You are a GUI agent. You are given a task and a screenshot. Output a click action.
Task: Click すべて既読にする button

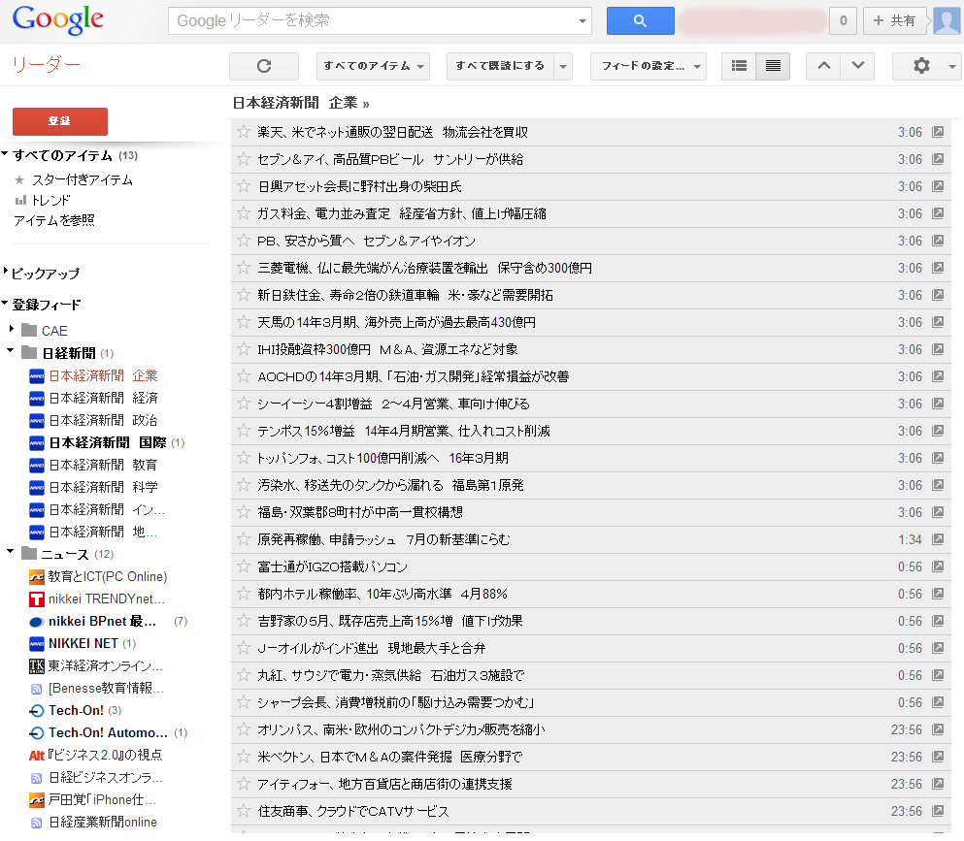500,66
